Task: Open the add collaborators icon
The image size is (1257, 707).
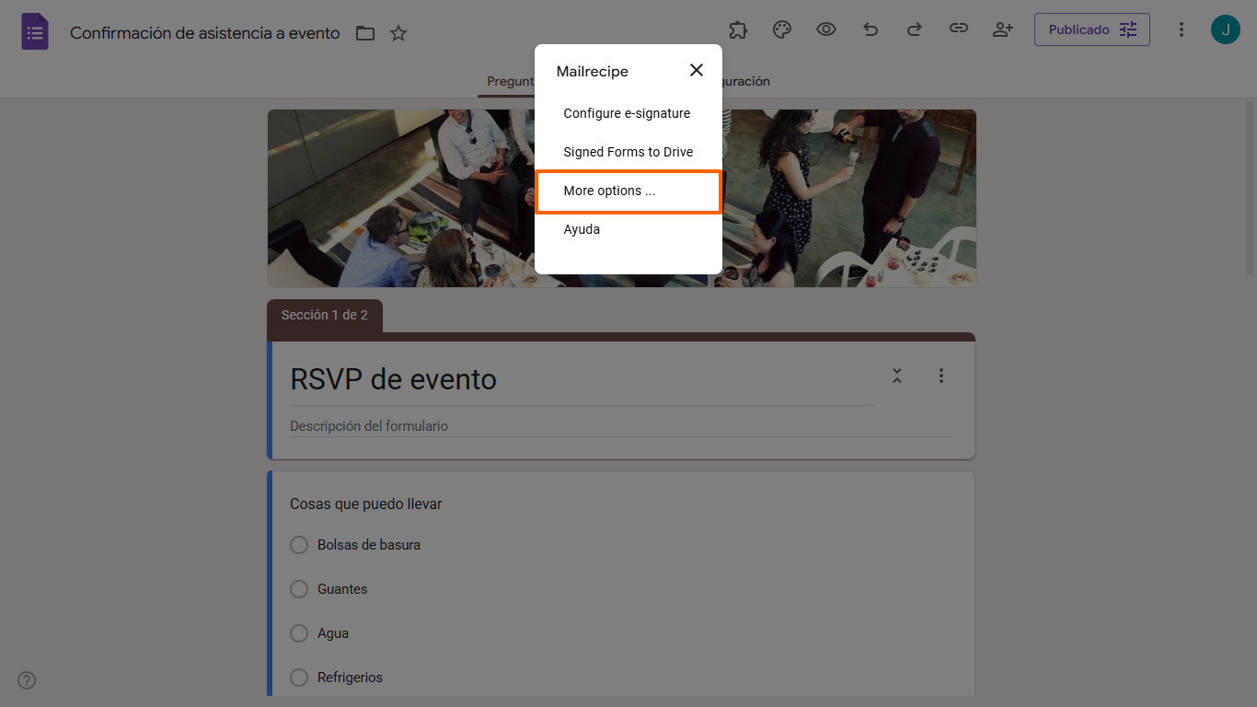Action: [1003, 29]
